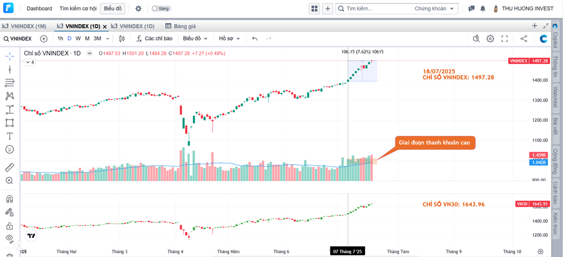Collapse the Chỉ số VNINDEX legend minus button
The height and width of the screenshot is (257, 563).
tap(90, 53)
